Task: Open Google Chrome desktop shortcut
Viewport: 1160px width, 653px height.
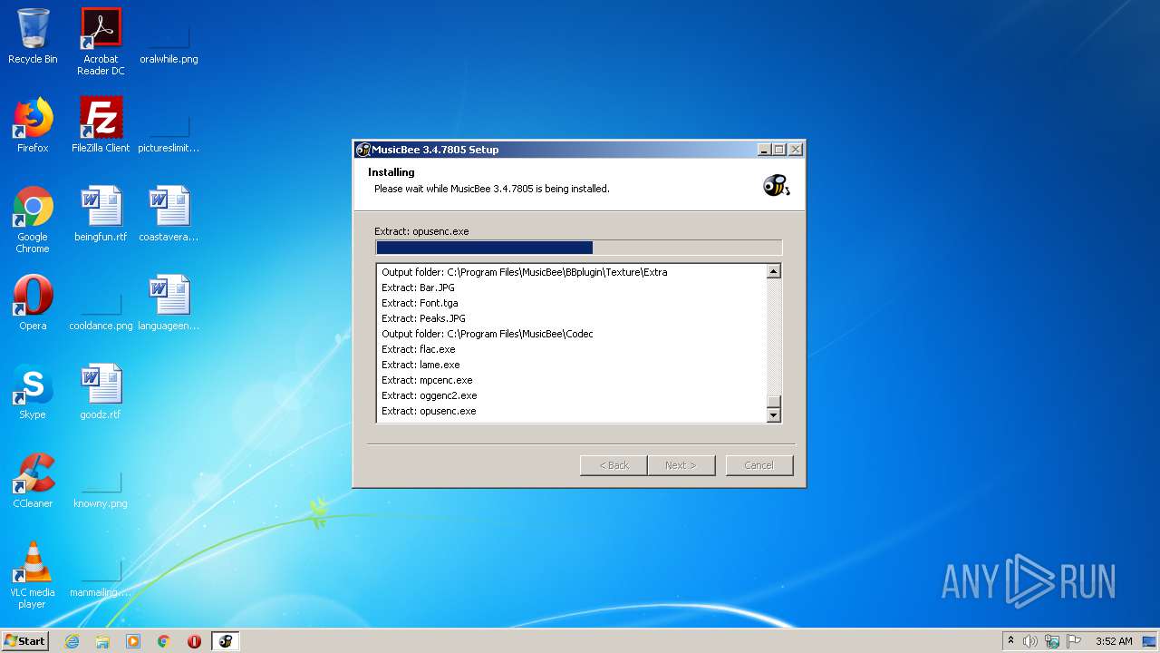Action: point(33,219)
